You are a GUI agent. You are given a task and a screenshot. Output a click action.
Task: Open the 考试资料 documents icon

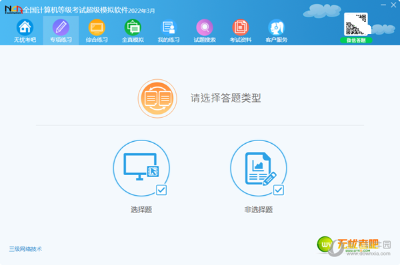[x=240, y=27]
